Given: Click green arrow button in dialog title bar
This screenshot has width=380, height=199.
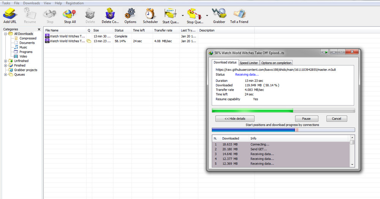Looking at the screenshot, I should pyautogui.click(x=325, y=52).
